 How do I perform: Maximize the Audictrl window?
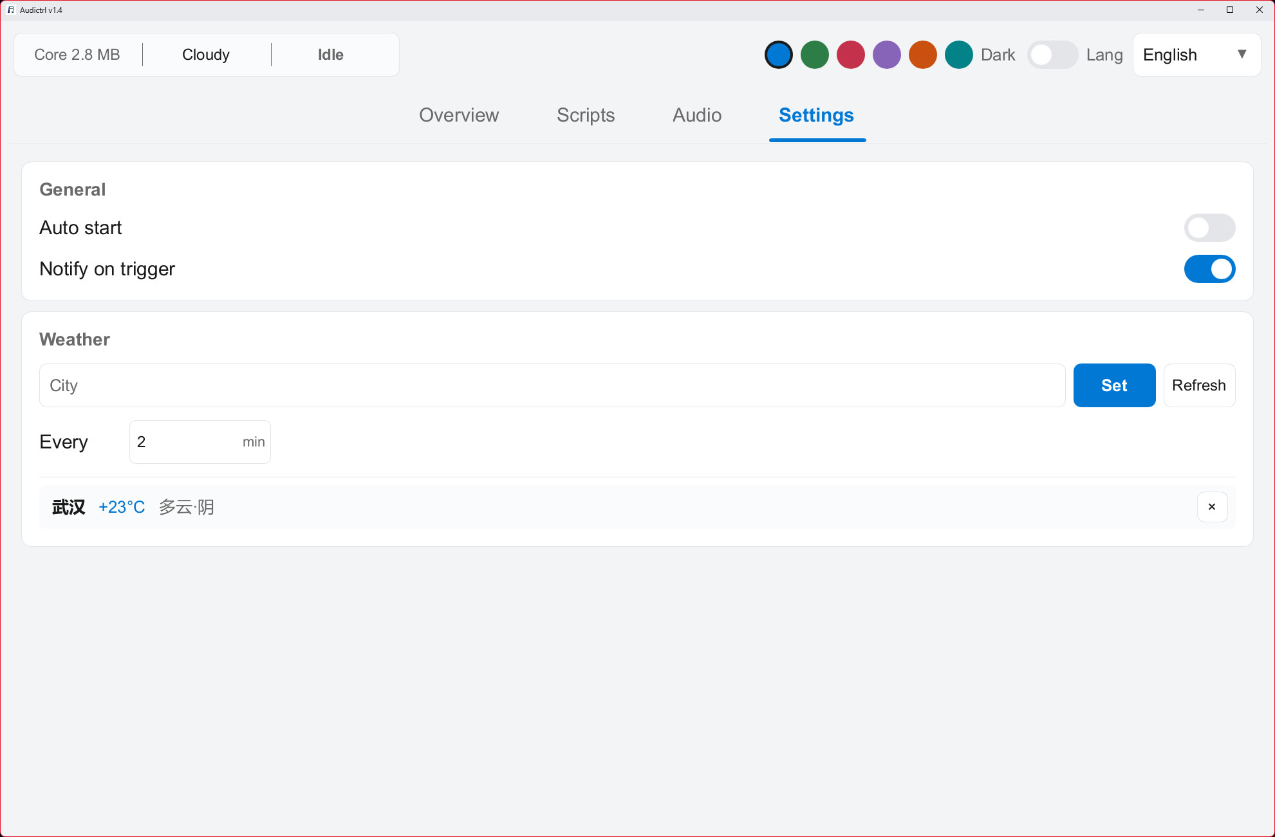[1230, 10]
